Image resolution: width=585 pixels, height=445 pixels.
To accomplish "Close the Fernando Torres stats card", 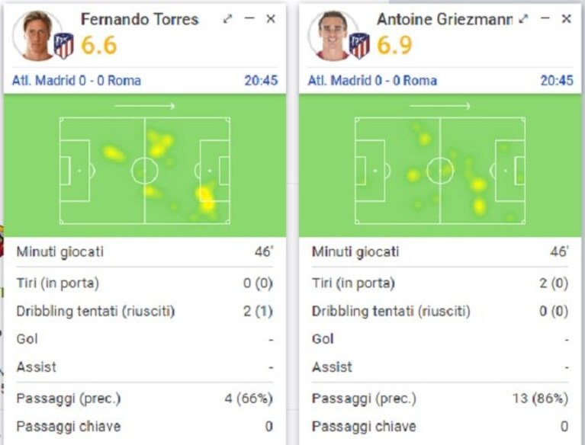I will tap(271, 18).
